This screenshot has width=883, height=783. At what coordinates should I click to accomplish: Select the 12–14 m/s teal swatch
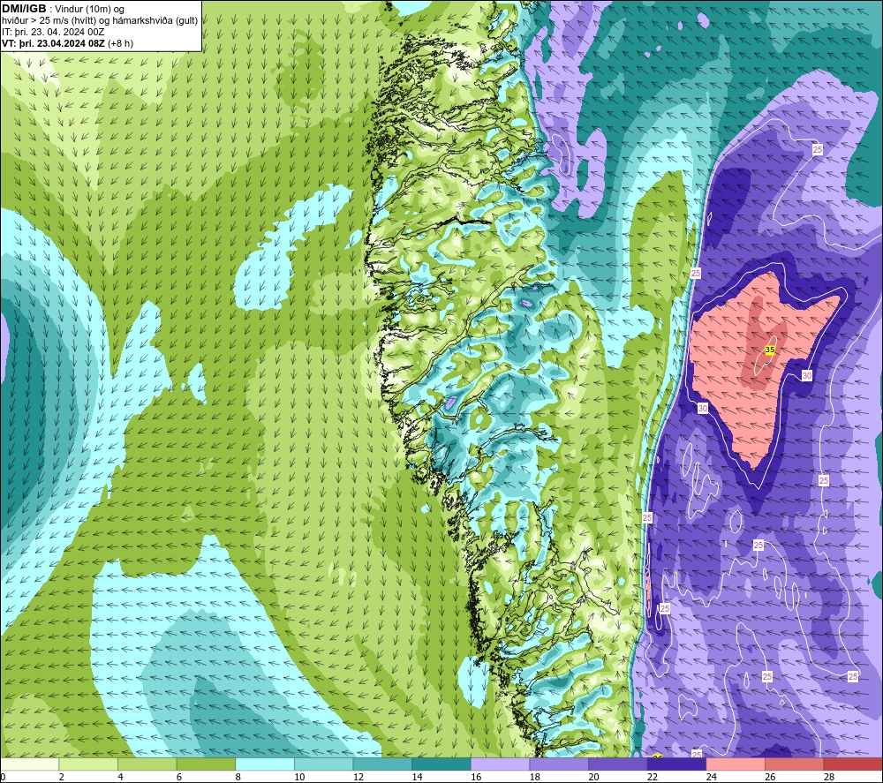click(x=382, y=764)
